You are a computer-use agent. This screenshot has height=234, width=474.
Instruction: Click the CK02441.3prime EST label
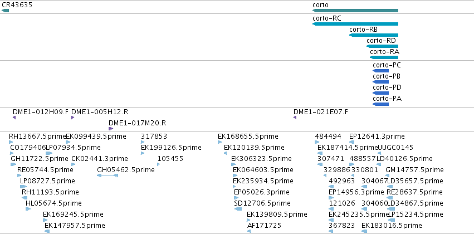point(100,159)
